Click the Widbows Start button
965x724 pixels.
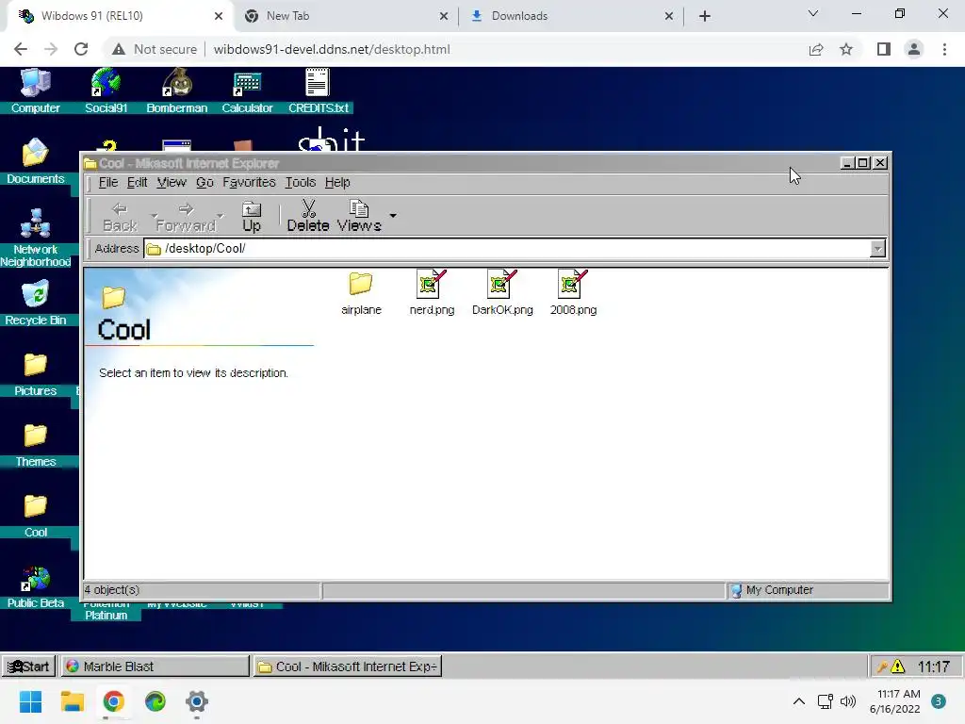tap(28, 666)
